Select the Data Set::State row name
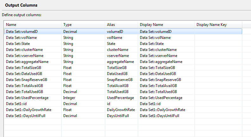Image resolution: width=251 pixels, height=137 pixels. pos(18,44)
